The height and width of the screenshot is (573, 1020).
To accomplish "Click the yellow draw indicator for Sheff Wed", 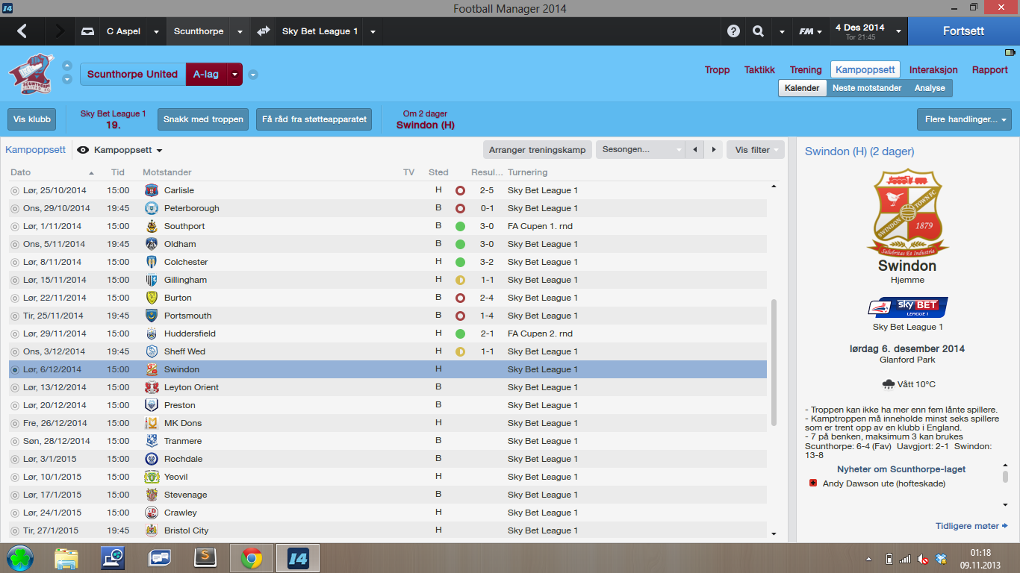I will (460, 351).
